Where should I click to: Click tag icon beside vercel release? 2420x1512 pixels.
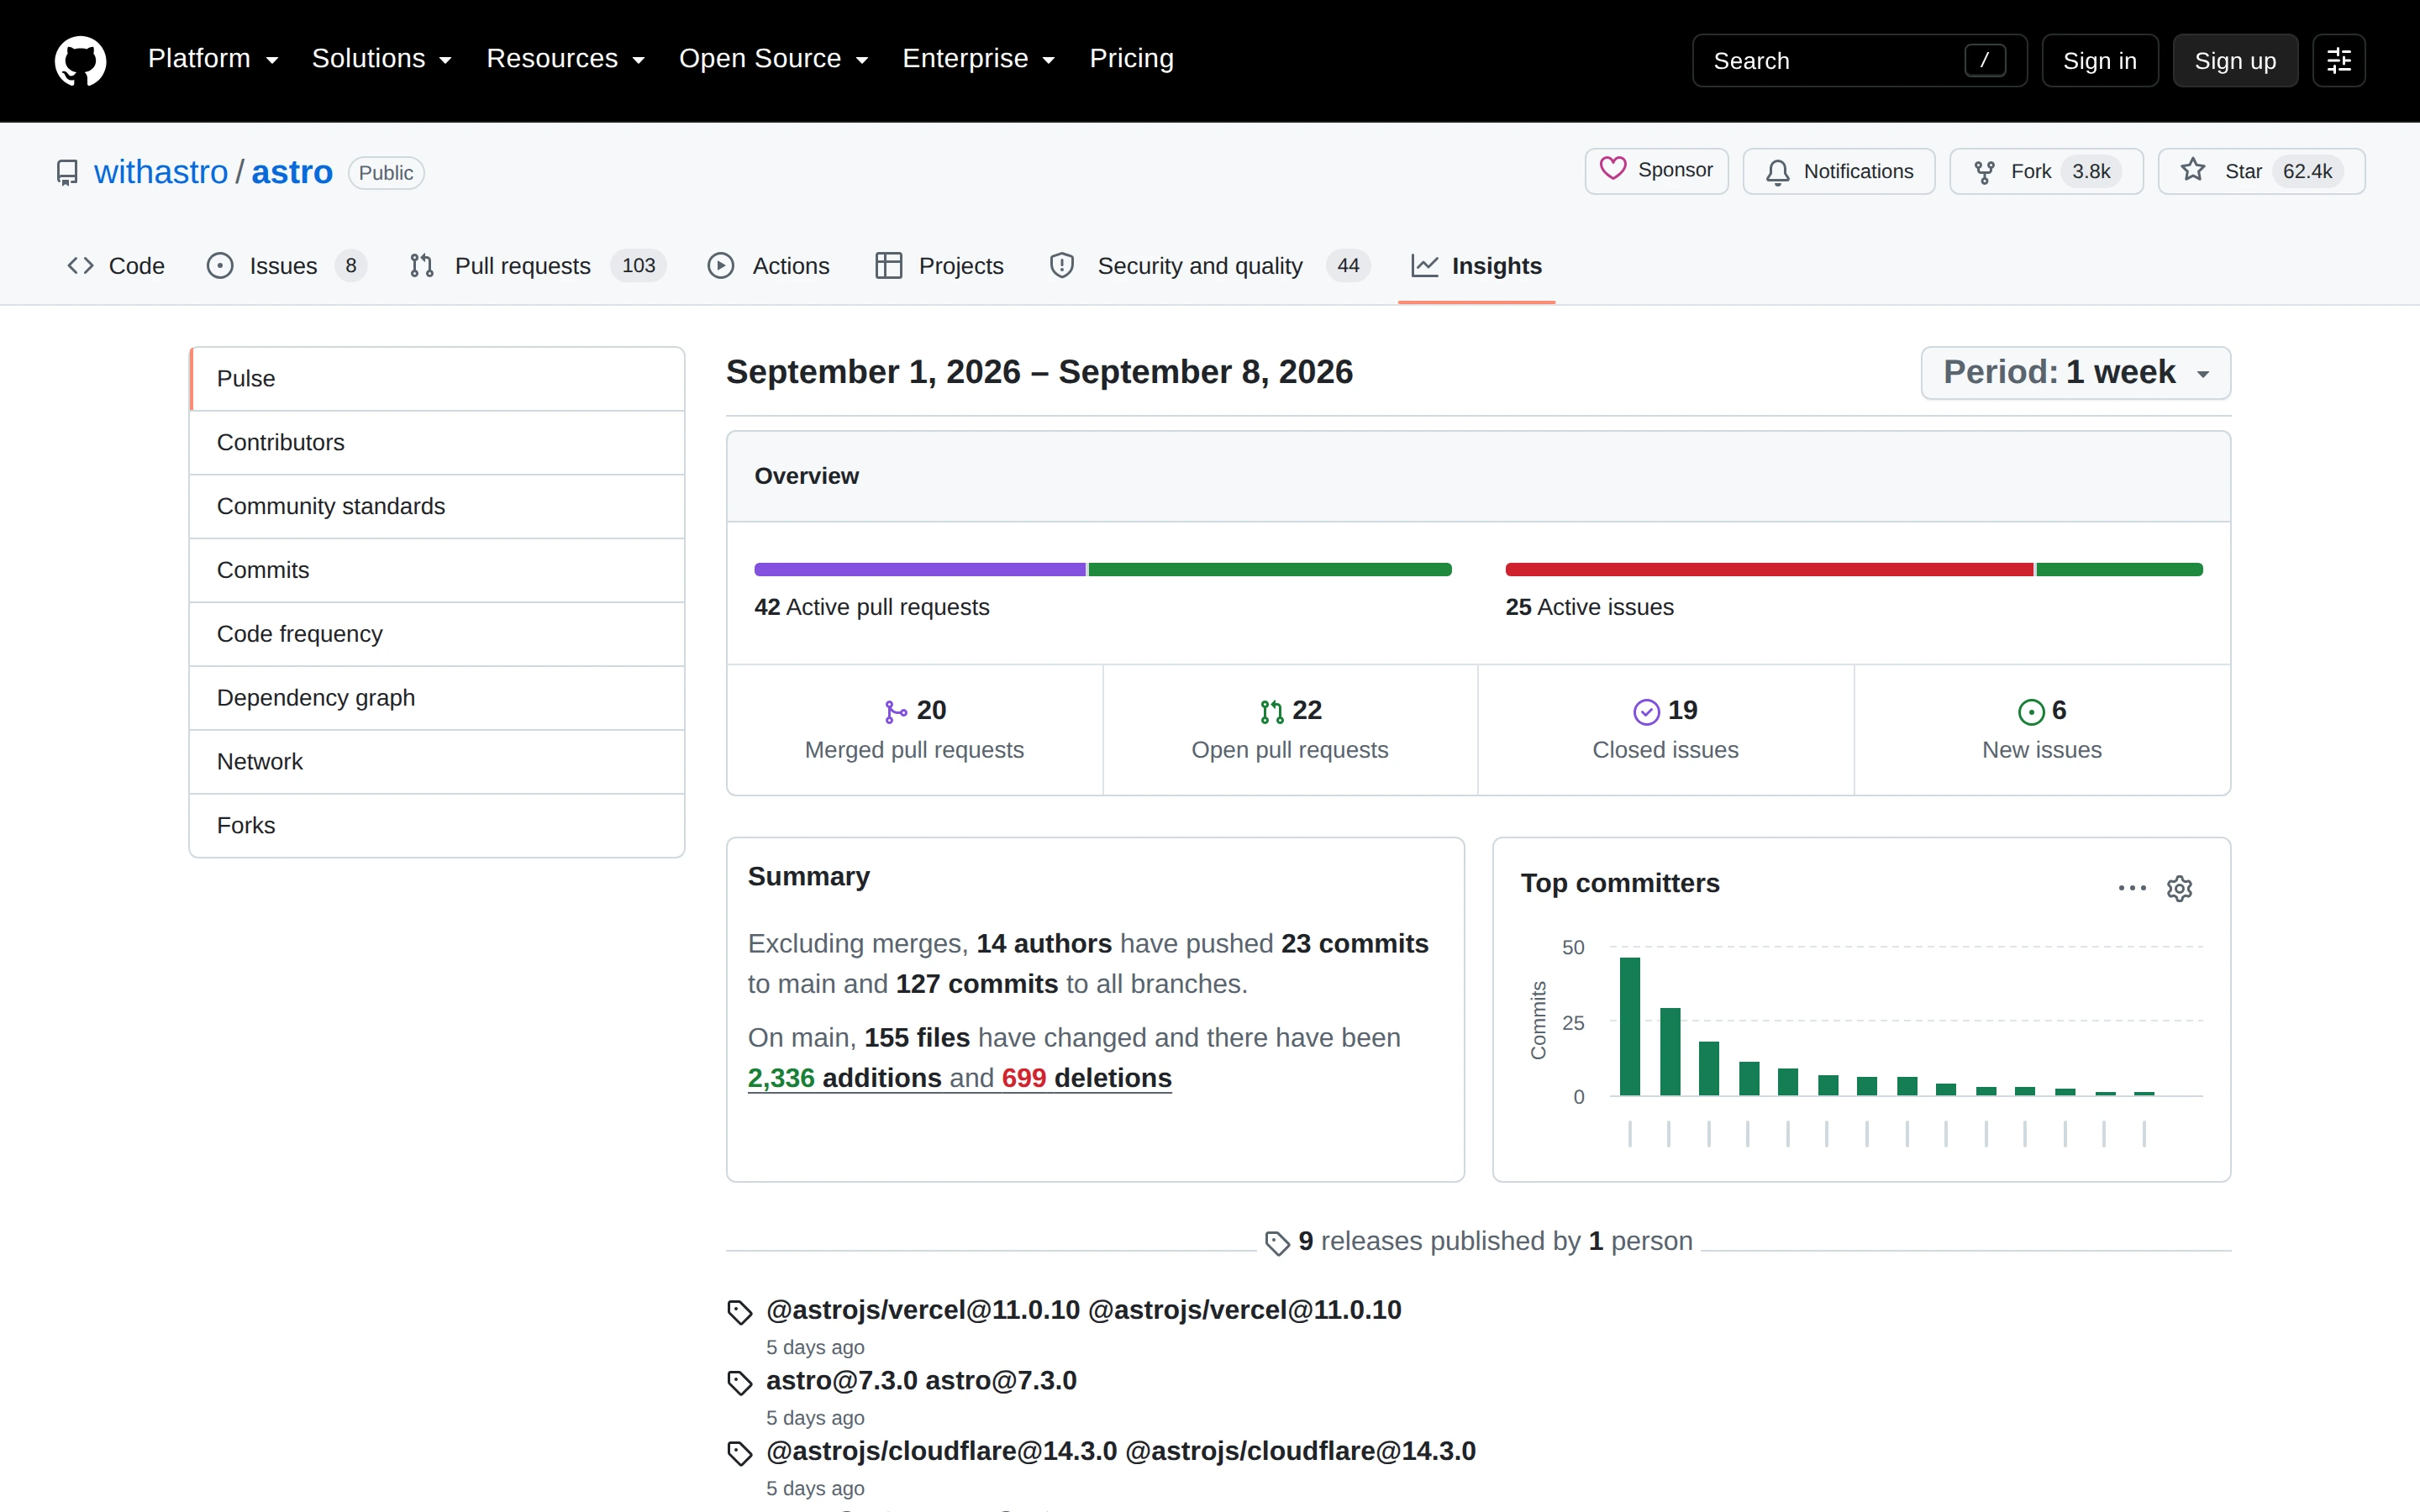pos(740,1312)
